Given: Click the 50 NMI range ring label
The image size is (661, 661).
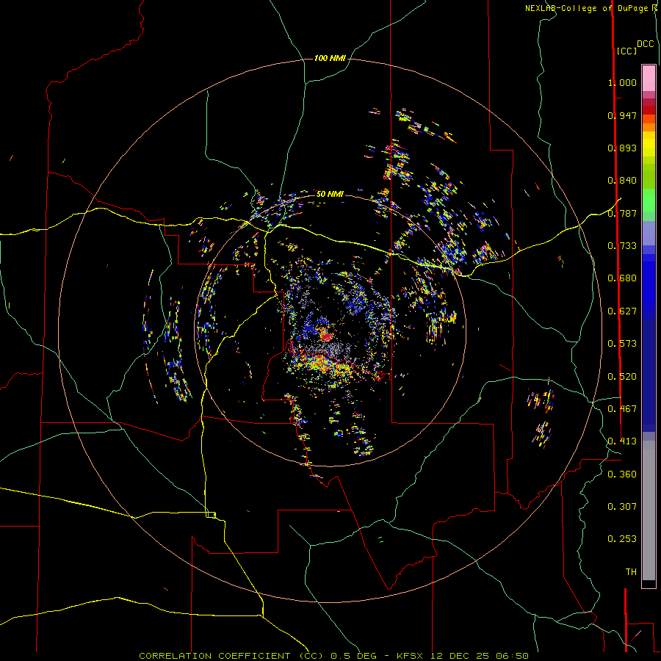Looking at the screenshot, I should click(x=330, y=194).
